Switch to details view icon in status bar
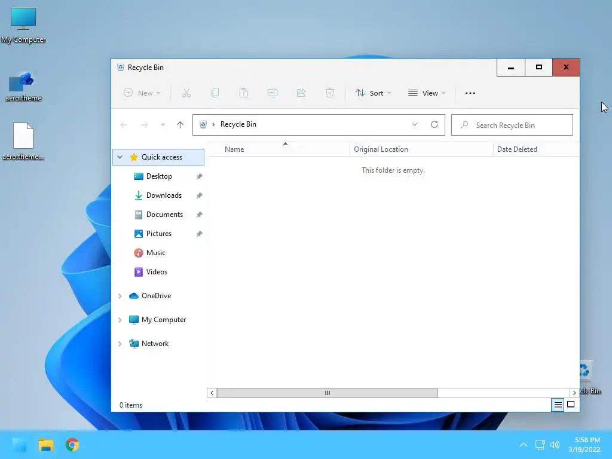Image resolution: width=612 pixels, height=459 pixels. (x=558, y=405)
